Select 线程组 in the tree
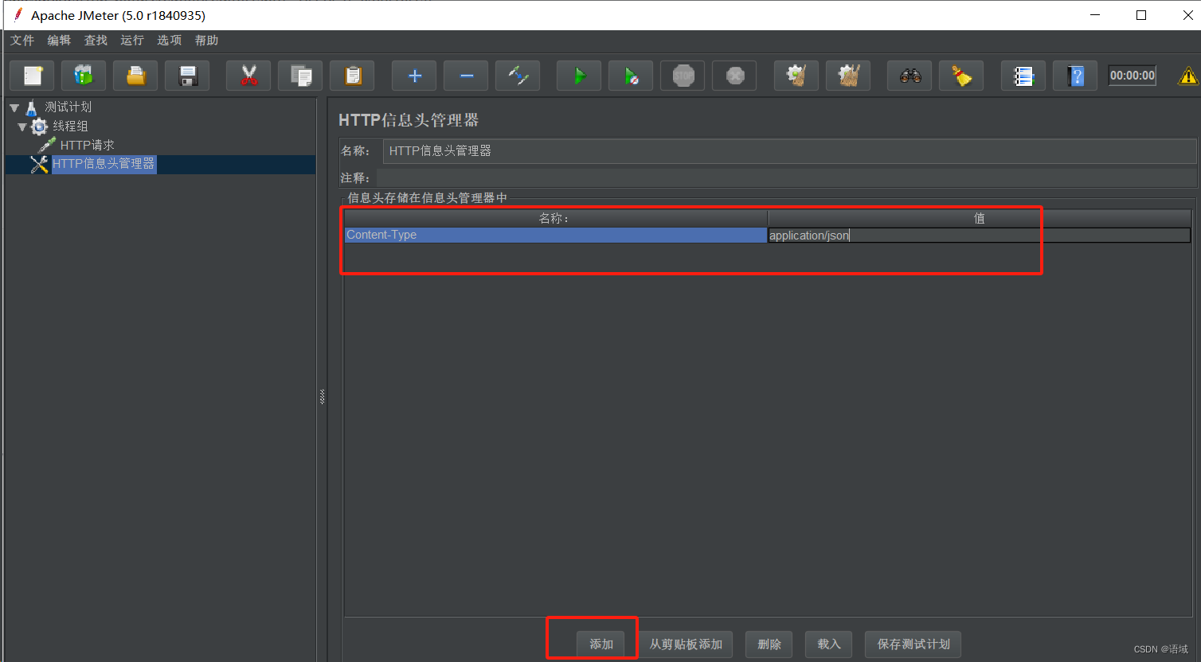This screenshot has height=662, width=1201. click(70, 126)
